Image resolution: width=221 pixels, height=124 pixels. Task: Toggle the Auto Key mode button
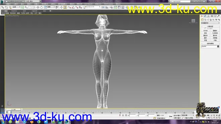click(x=177, y=115)
